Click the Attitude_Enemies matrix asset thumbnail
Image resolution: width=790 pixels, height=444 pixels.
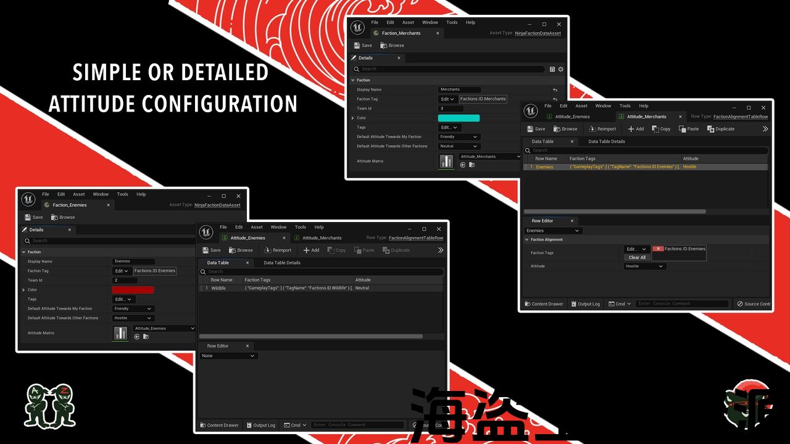(120, 333)
